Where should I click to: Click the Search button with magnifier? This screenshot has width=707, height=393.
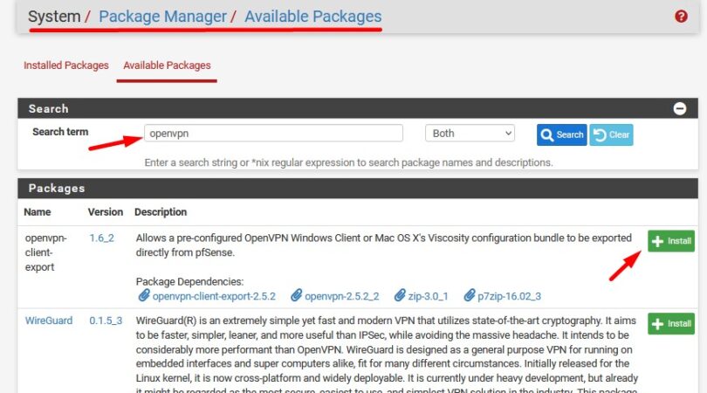[x=561, y=134]
